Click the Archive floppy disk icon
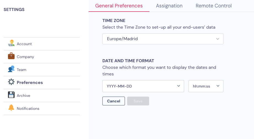Image resolution: width=254 pixels, height=139 pixels. (x=11, y=95)
